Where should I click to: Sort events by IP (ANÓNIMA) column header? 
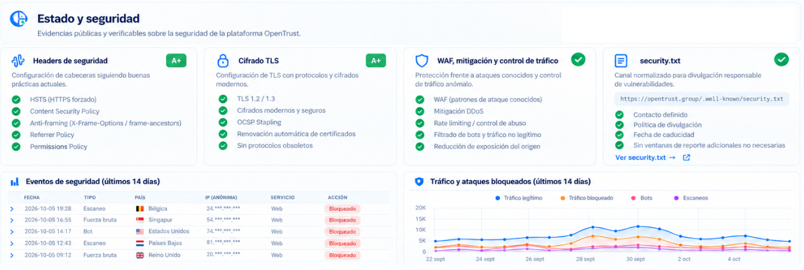pos(221,198)
